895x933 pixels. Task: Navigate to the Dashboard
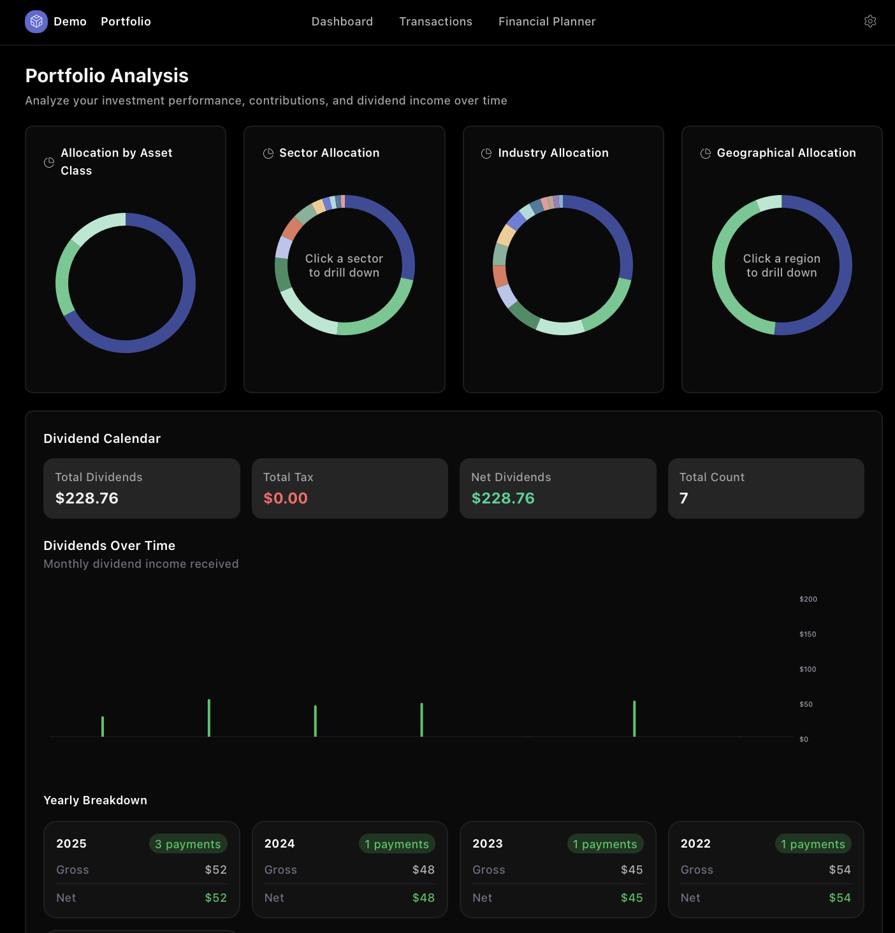(342, 21)
